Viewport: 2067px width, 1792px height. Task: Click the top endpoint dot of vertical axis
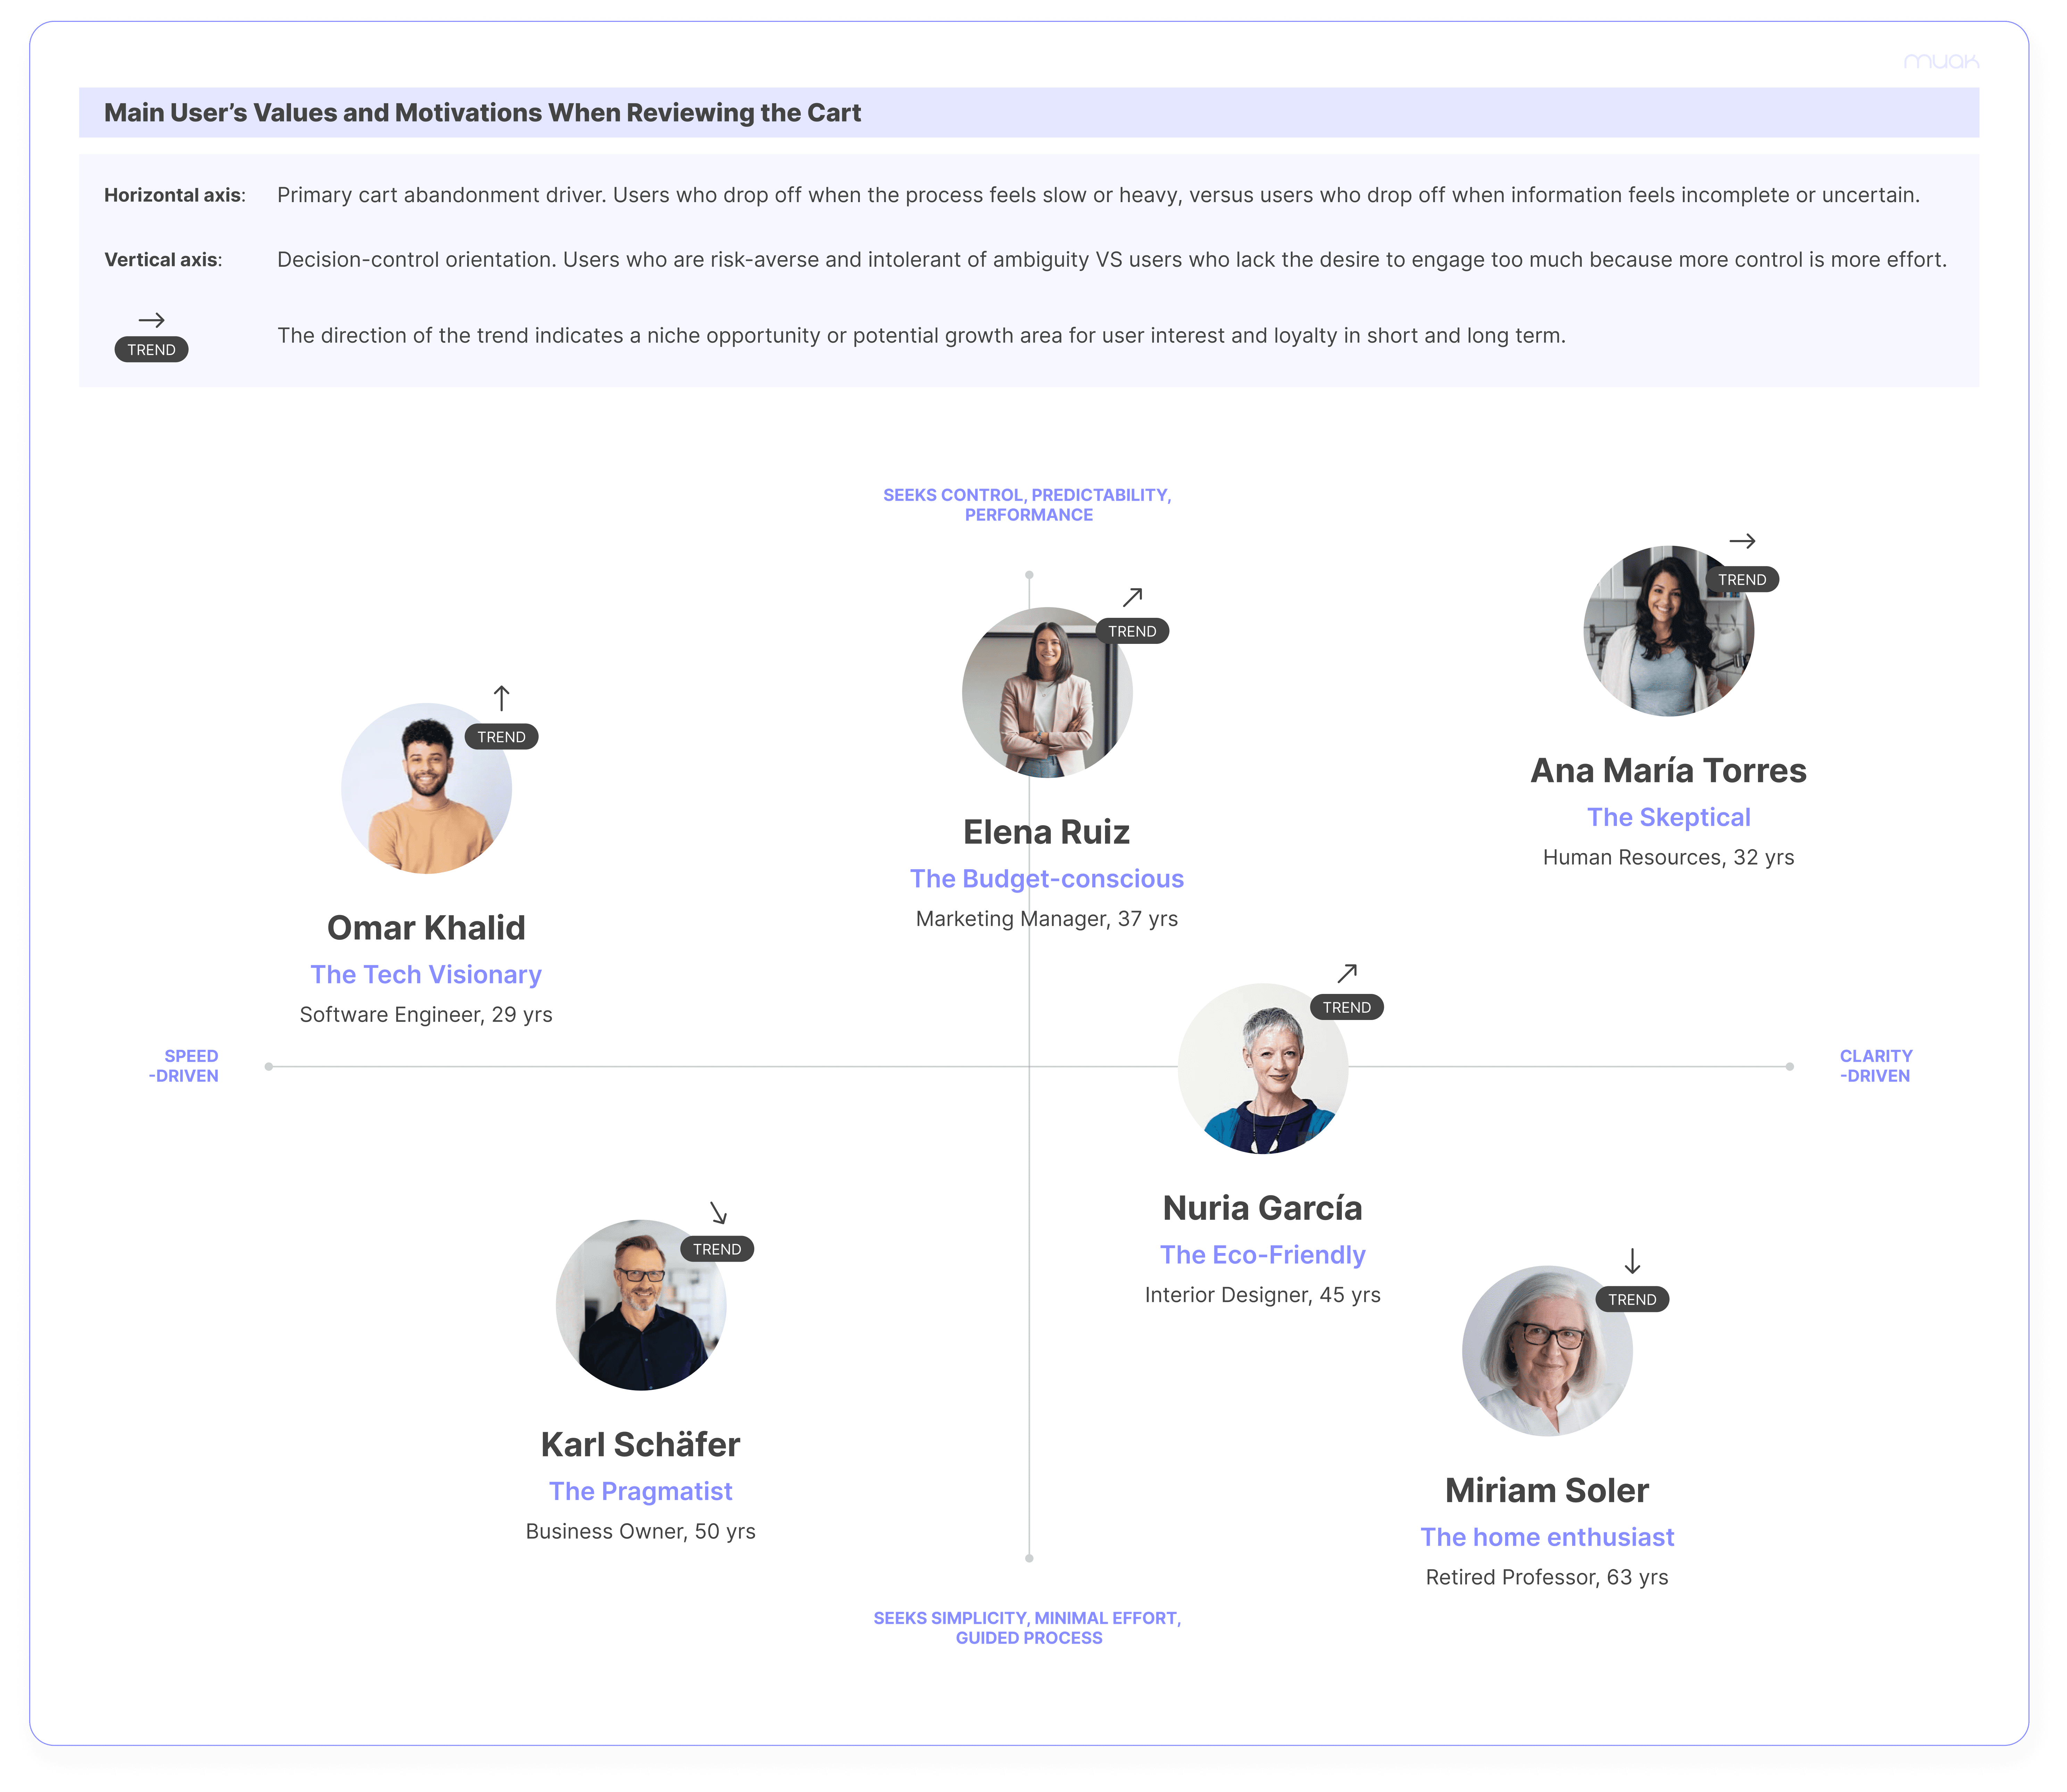coord(1029,575)
